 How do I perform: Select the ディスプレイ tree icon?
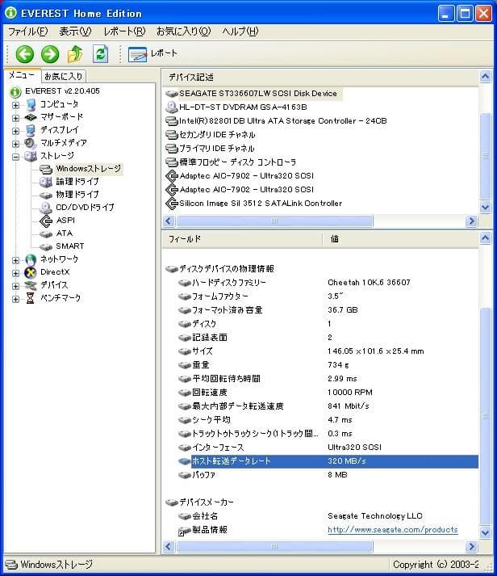[x=31, y=130]
